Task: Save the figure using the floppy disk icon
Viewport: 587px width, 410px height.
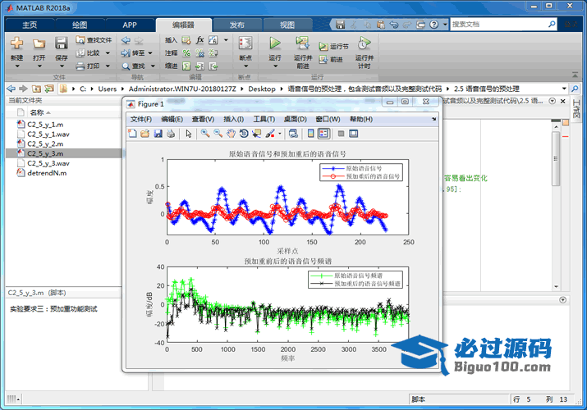Action: (x=158, y=134)
